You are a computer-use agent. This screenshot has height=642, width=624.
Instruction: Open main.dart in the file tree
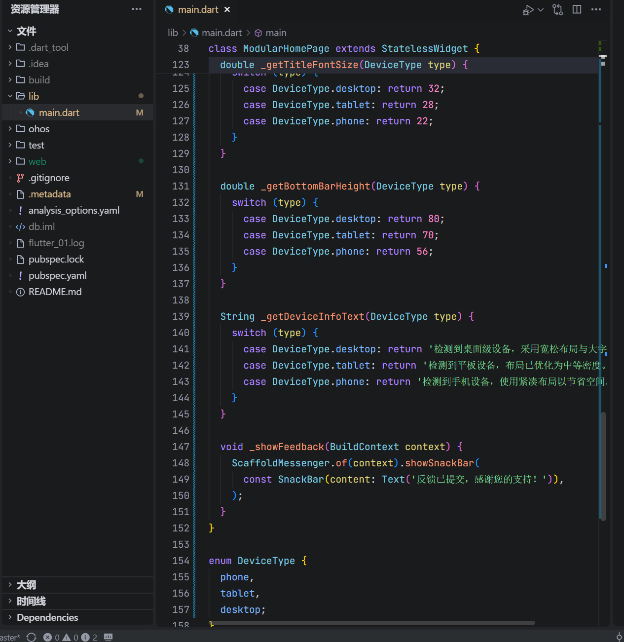(x=77, y=113)
